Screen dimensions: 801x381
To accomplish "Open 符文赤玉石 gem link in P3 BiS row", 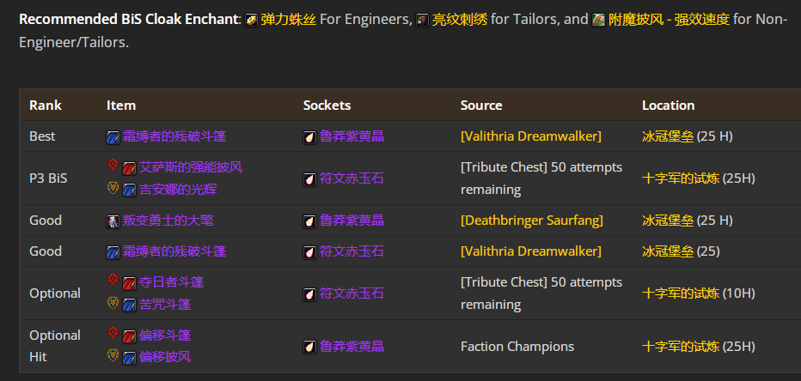I will pos(352,178).
